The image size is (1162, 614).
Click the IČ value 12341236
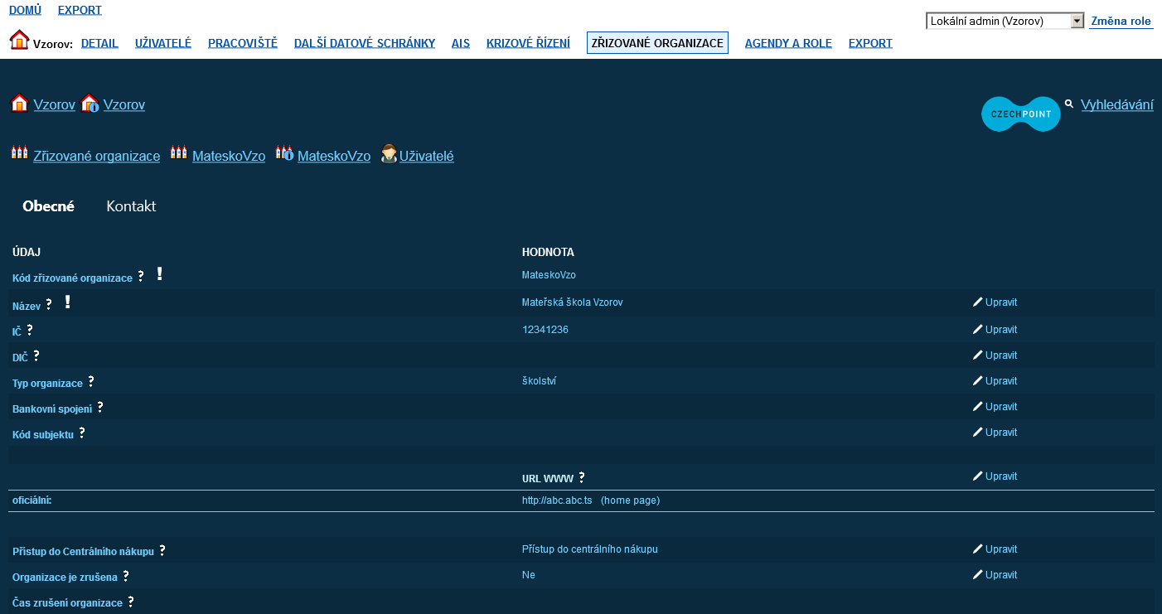[545, 330]
